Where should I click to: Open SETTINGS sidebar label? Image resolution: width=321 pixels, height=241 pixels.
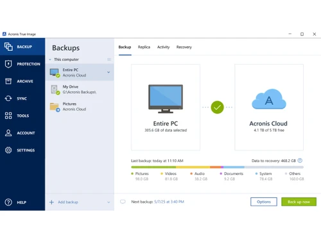click(26, 150)
